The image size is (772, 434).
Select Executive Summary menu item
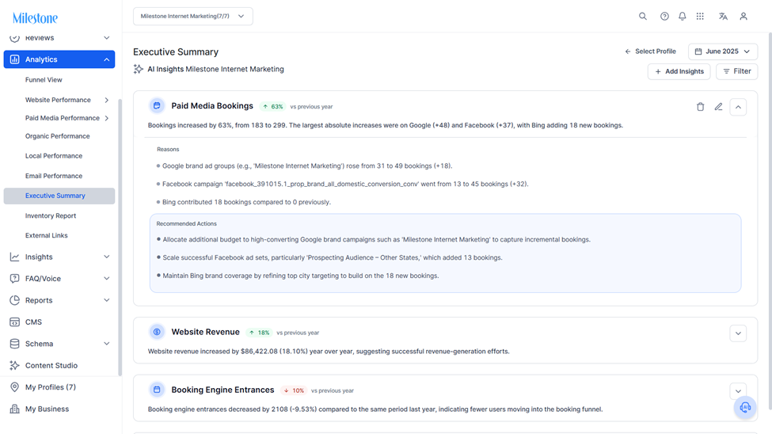(x=59, y=196)
